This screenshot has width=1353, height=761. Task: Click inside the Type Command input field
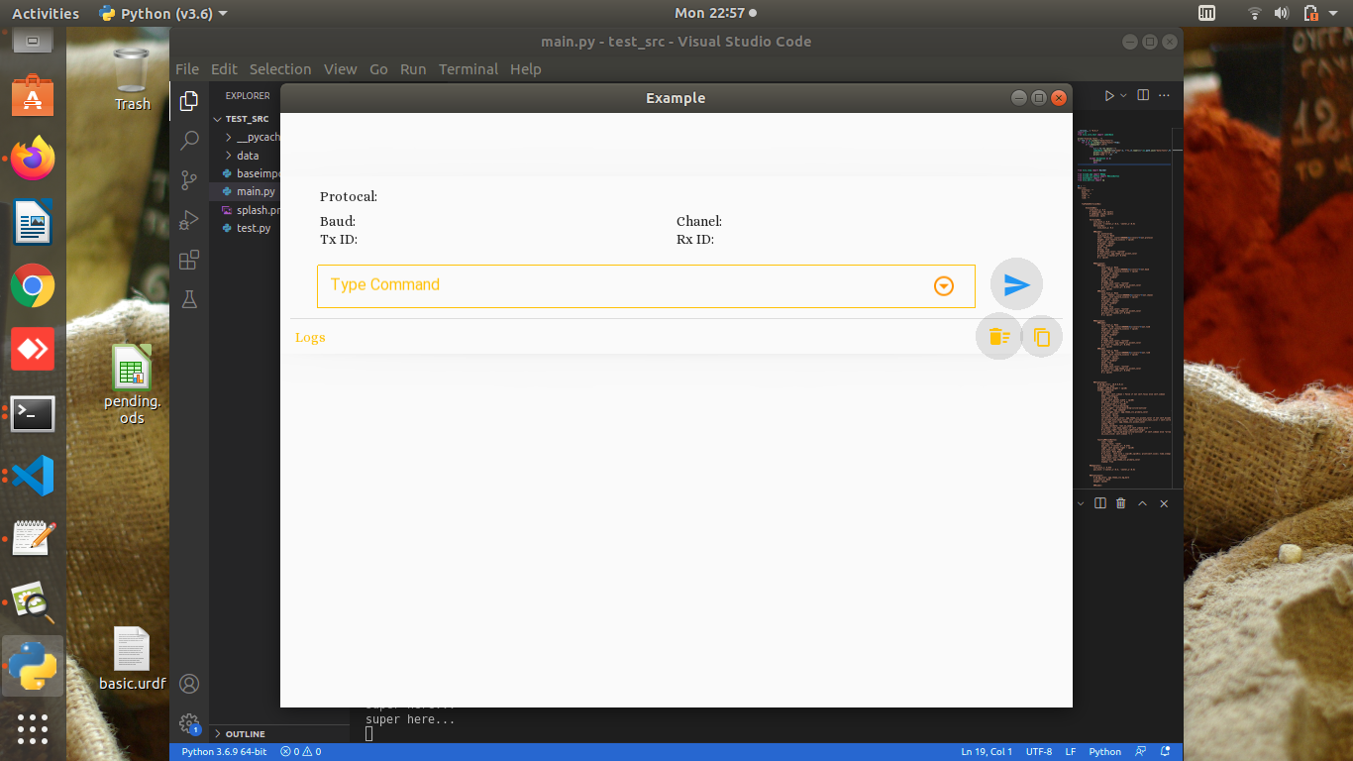pyautogui.click(x=594, y=285)
